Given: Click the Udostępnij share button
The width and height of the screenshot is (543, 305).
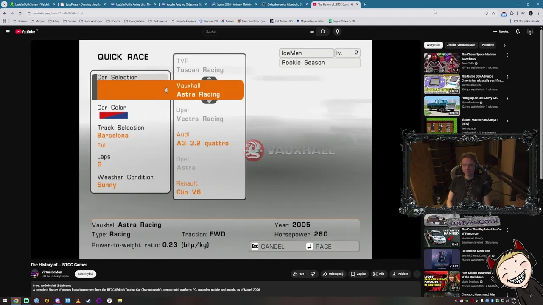Looking at the screenshot, I should click(x=332, y=274).
